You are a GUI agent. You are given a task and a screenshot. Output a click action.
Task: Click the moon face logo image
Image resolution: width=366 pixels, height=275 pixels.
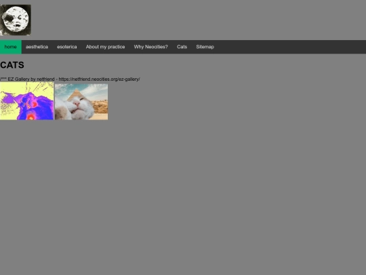click(16, 20)
